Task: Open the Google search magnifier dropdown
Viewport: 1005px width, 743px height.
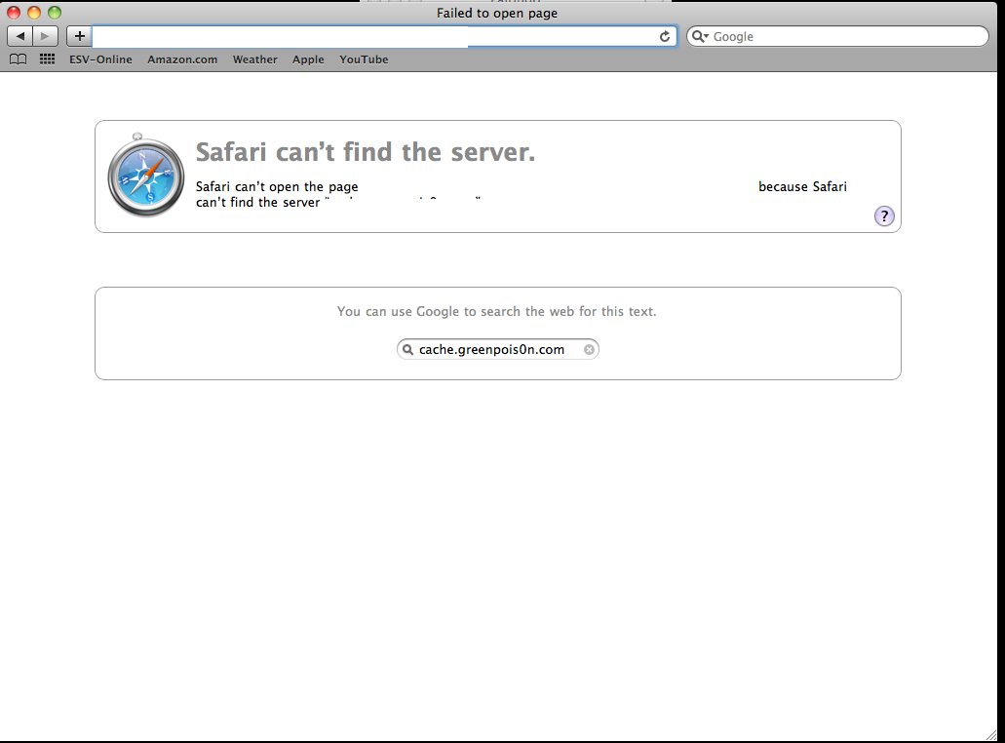Action: (x=700, y=36)
